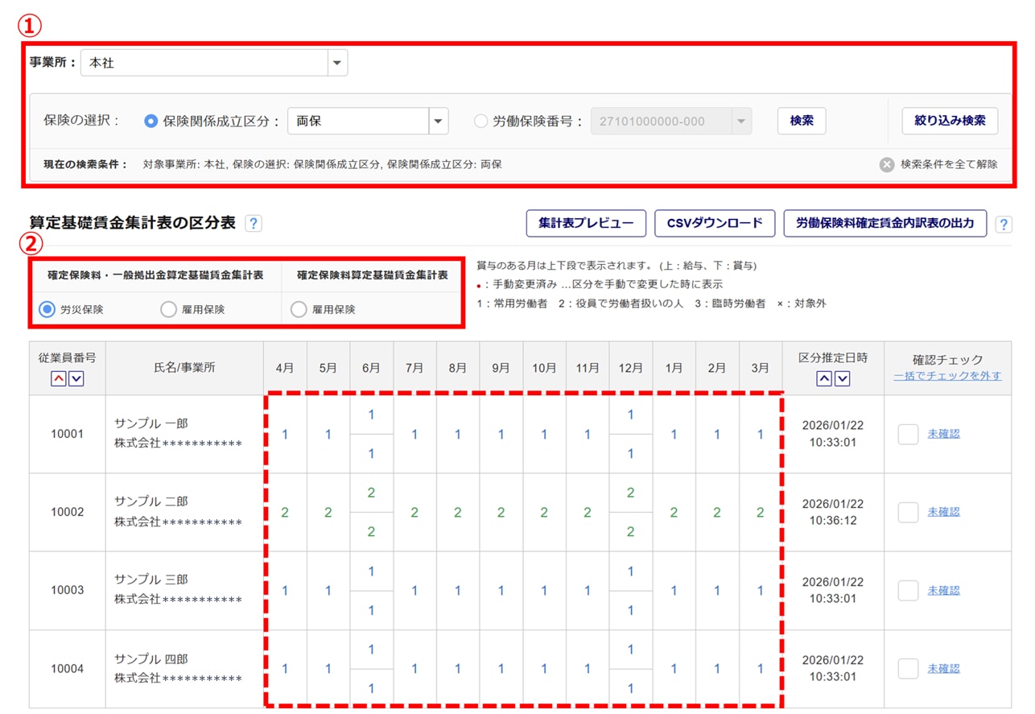Sort 区分推定日時 column descending with down arrow

[842, 378]
